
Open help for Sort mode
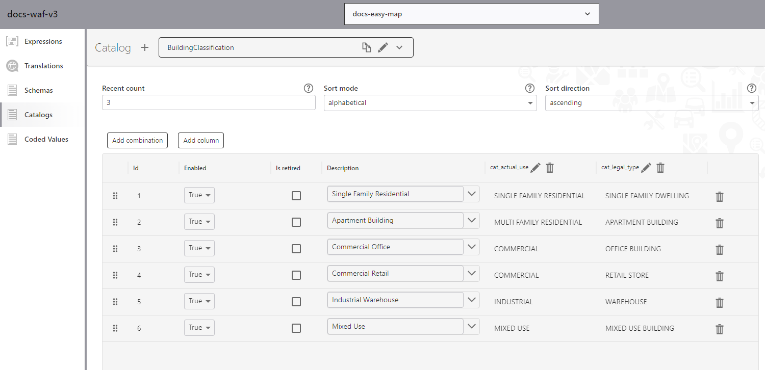coord(530,88)
